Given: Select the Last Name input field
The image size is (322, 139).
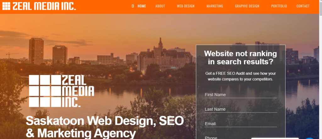Looking at the screenshot, I should (x=241, y=109).
